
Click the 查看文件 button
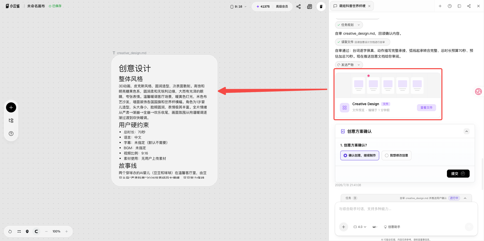pos(427,108)
